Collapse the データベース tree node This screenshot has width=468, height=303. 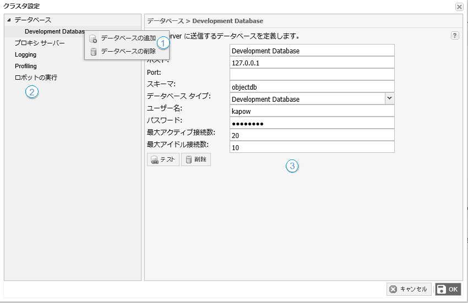pos(9,20)
